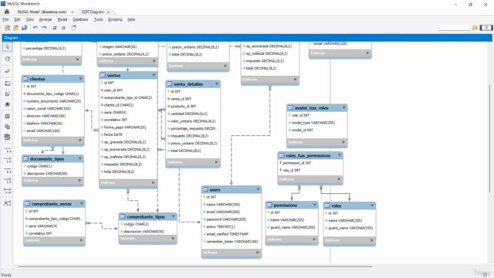Click the 'model_type VARCHAR(255)' column
This screenshot has width=494, height=278.
313,123
